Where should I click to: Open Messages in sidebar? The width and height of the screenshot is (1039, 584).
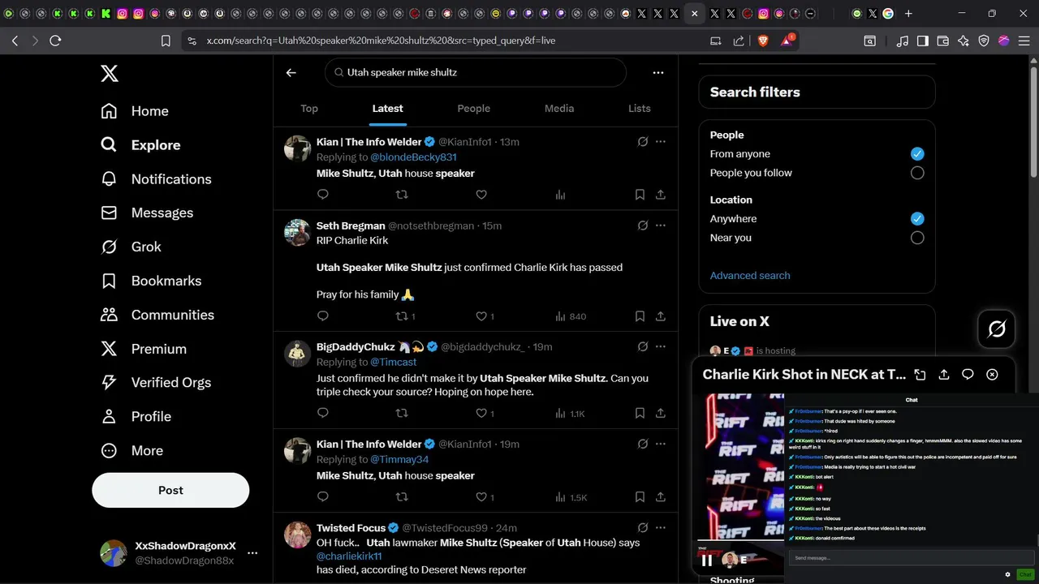[147, 213]
